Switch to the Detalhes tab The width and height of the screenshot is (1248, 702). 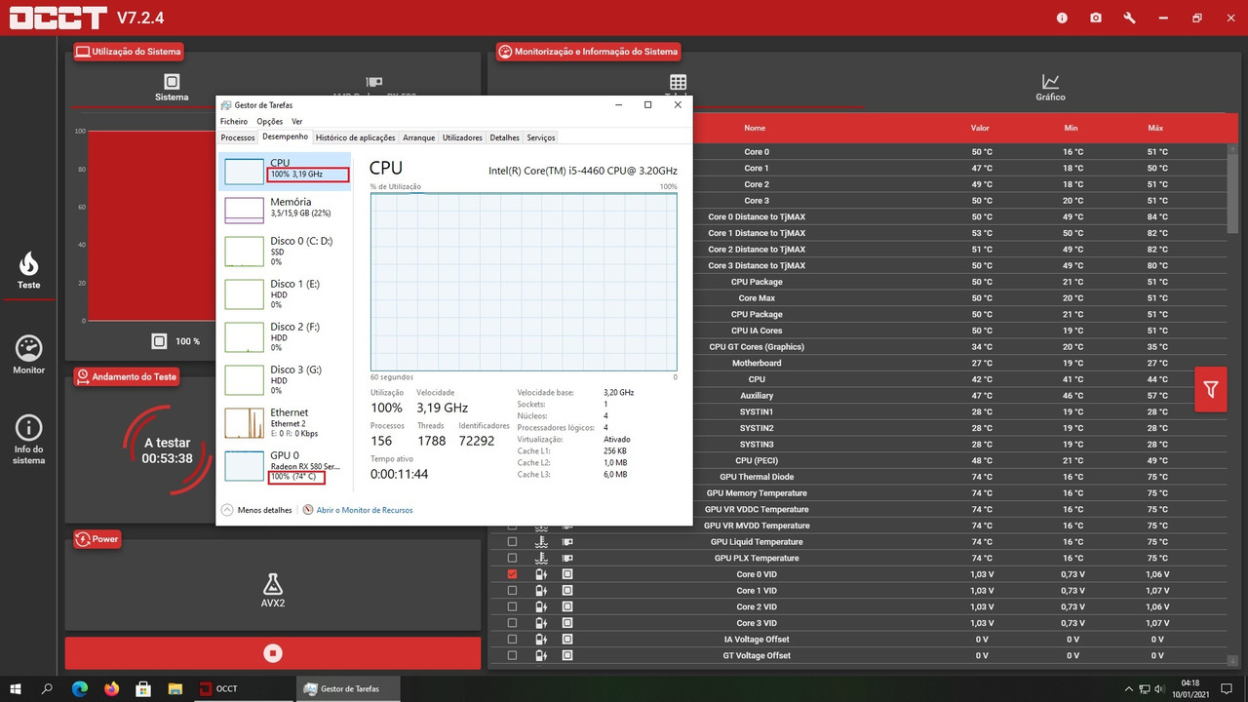click(505, 138)
